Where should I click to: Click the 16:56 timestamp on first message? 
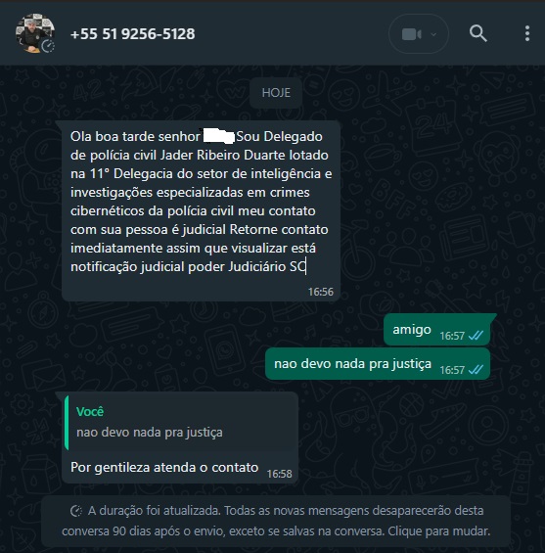click(320, 292)
